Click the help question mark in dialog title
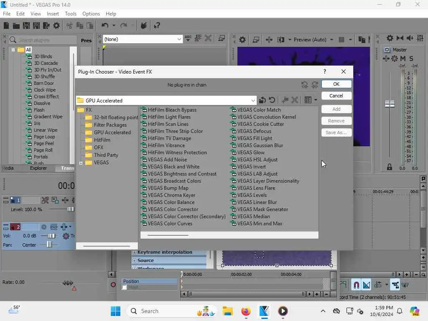The height and width of the screenshot is (321, 428). (x=324, y=71)
